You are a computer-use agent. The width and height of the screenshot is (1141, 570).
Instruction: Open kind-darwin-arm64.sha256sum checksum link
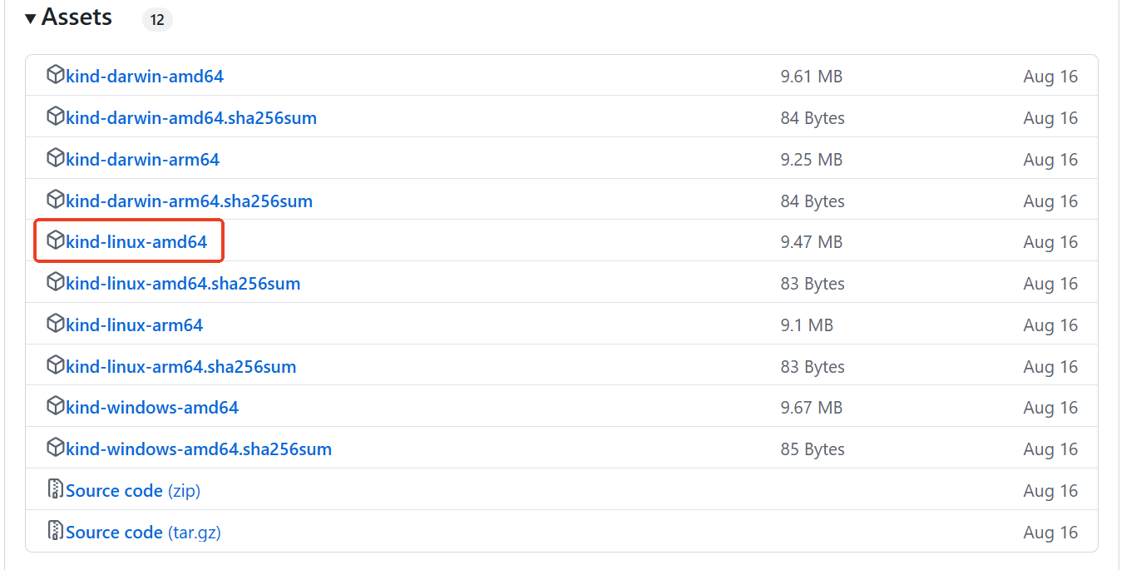point(189,201)
